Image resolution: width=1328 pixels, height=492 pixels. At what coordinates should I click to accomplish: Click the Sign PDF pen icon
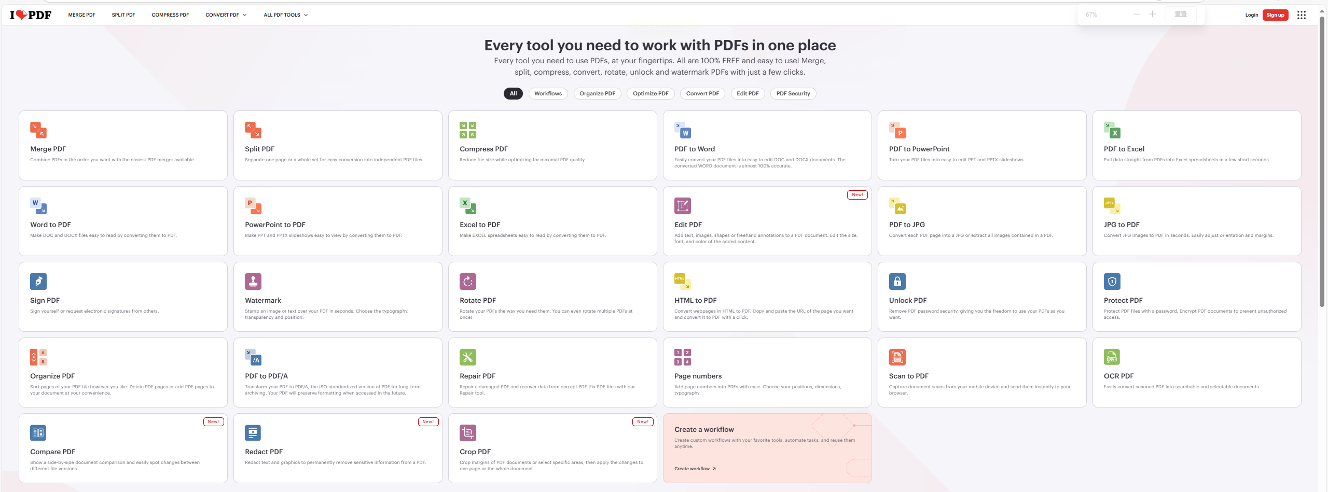[x=38, y=282]
